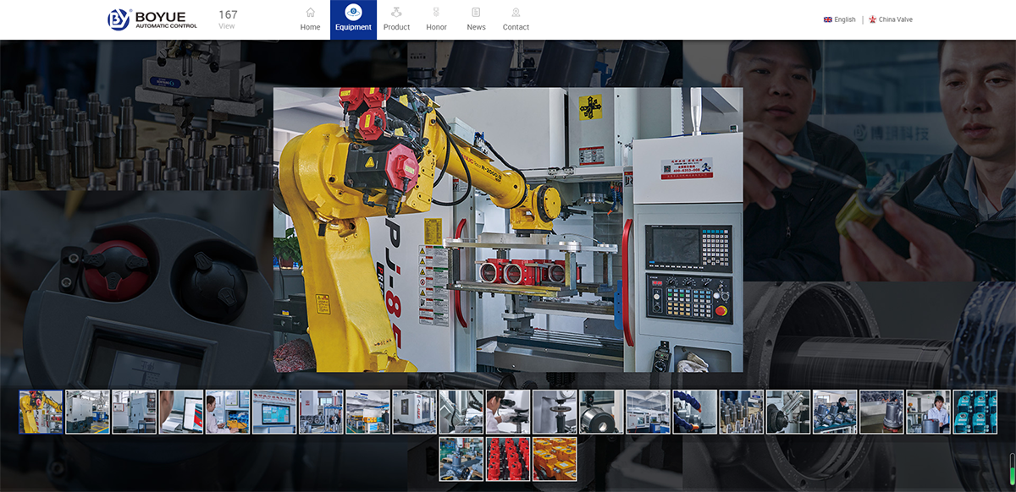Switch language to English
The image size is (1016, 492).
click(844, 19)
